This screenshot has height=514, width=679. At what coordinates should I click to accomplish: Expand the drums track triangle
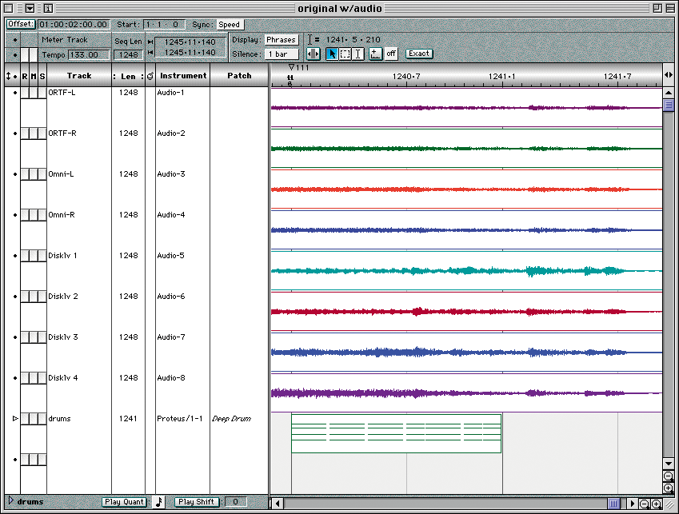click(15, 418)
